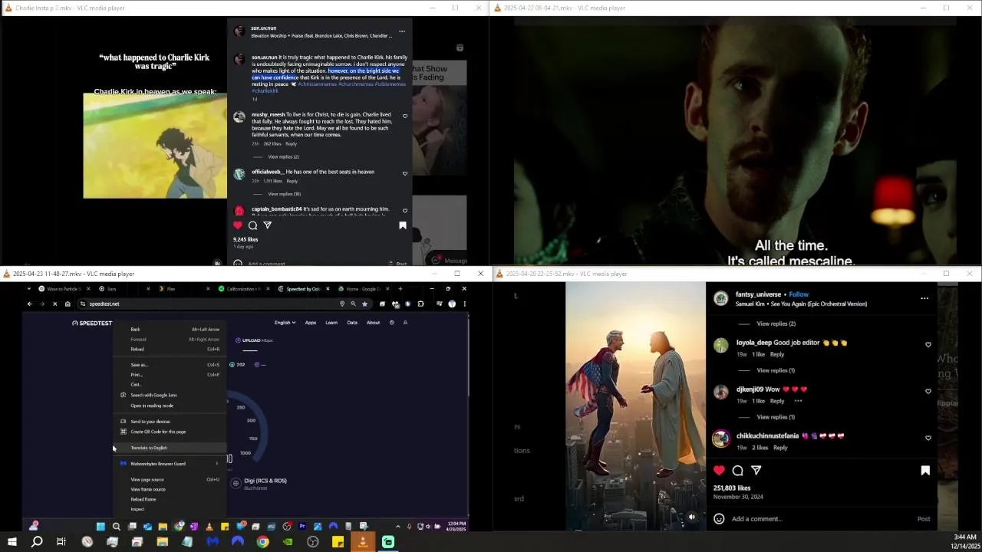Like officialweeb__'s comment with heart icon
Viewport: 982px width, 552px height.
[x=405, y=173]
